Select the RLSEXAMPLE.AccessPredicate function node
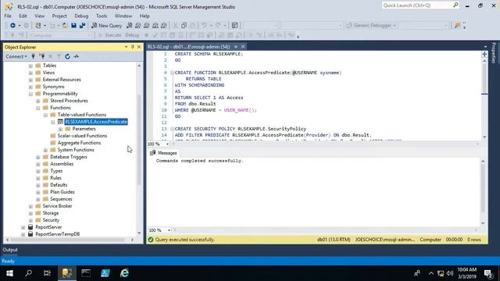This screenshot has width=500, height=281. 96,122
